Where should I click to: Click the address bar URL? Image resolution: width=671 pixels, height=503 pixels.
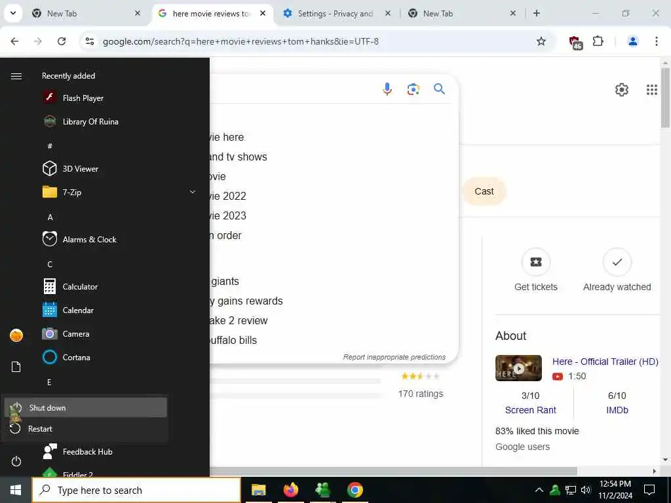coord(240,41)
